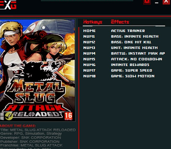Viewport: 171px width, 149px height.
Task: Toggle Game: Super Speed effect
Action: (x=132, y=71)
